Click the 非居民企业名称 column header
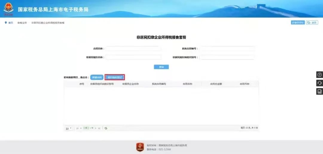Image resolution: width=323 pixels, height=154 pixels. (130, 84)
